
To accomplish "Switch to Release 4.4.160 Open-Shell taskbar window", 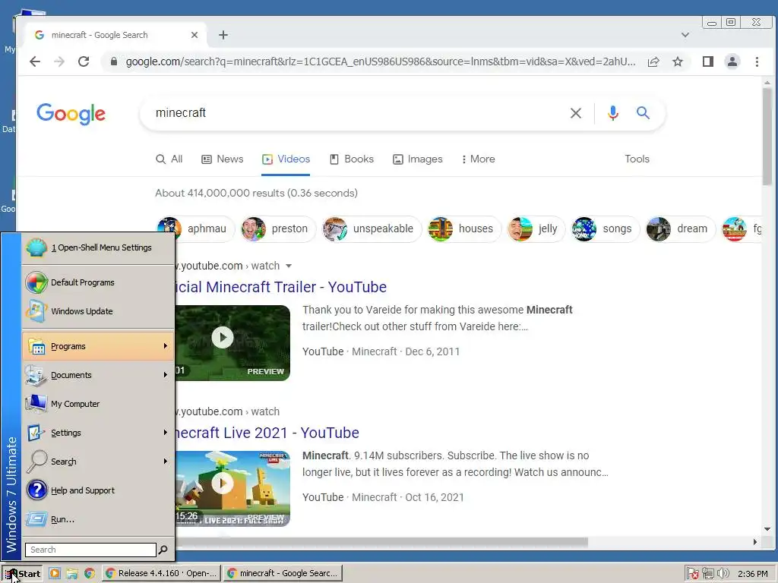I will coord(162,574).
